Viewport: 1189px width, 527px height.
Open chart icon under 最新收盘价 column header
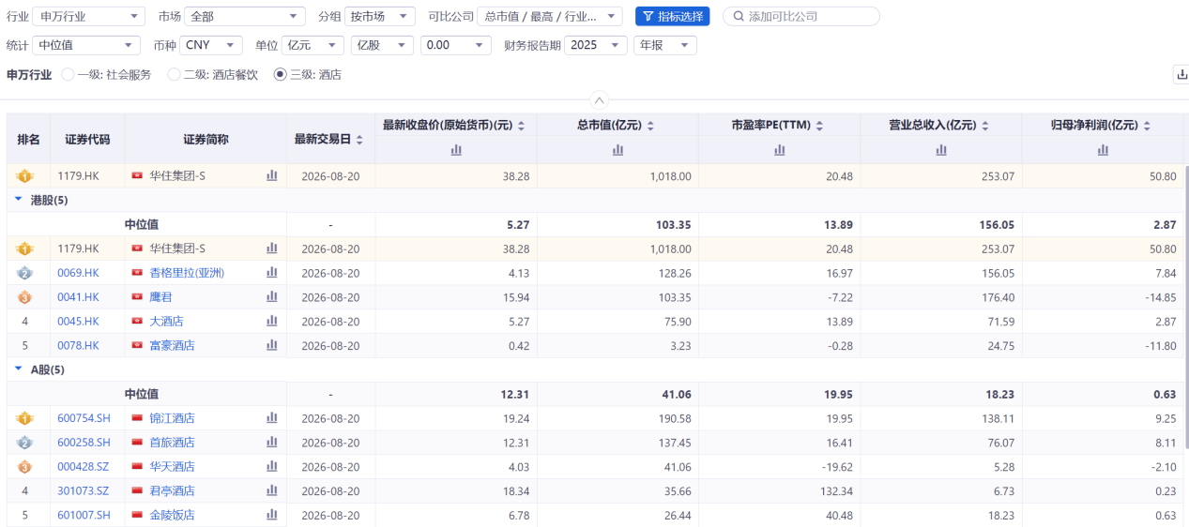pyautogui.click(x=456, y=150)
